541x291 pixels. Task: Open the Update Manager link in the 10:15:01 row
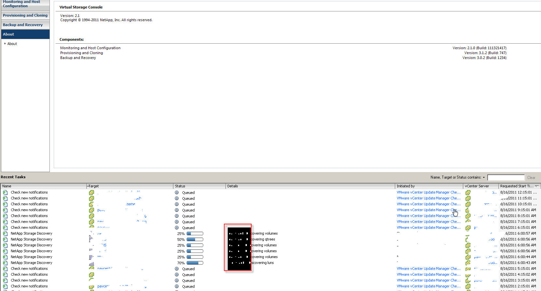pyautogui.click(x=429, y=204)
